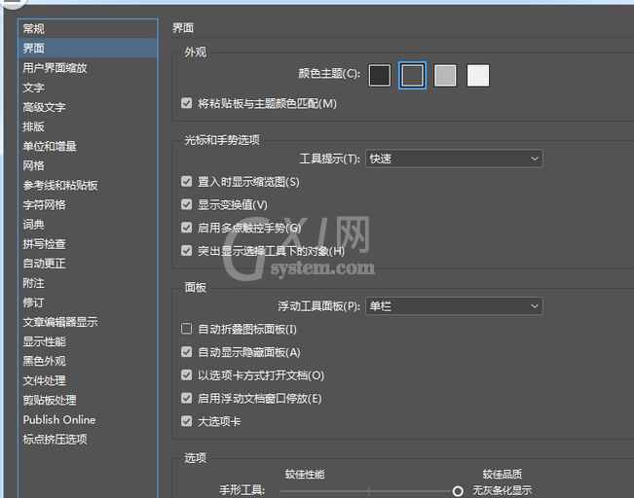This screenshot has width=634, height=498.
Task: Open the 剪贴板处理 category
Action: [x=88, y=401]
